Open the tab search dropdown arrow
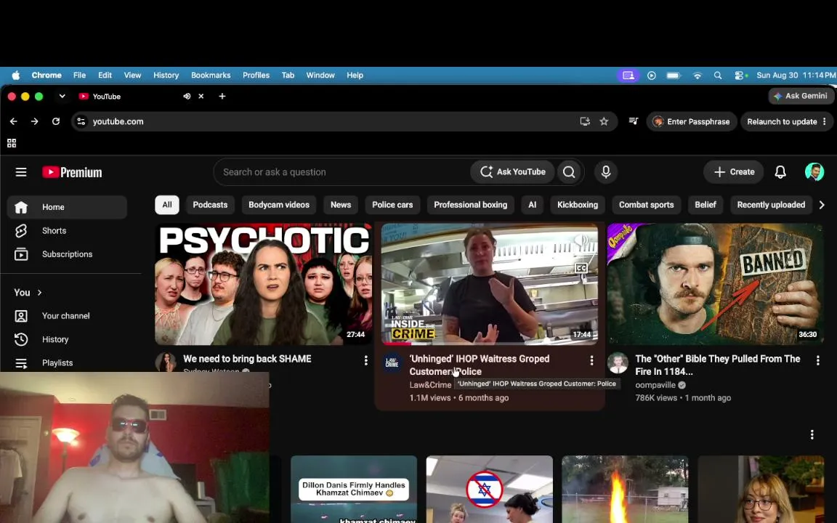Image resolution: width=837 pixels, height=523 pixels. (62, 96)
